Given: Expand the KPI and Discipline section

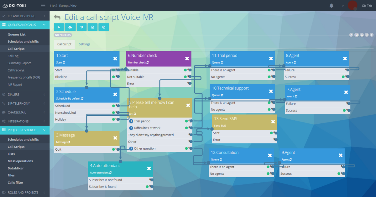Looking at the screenshot, I should coord(25,16).
